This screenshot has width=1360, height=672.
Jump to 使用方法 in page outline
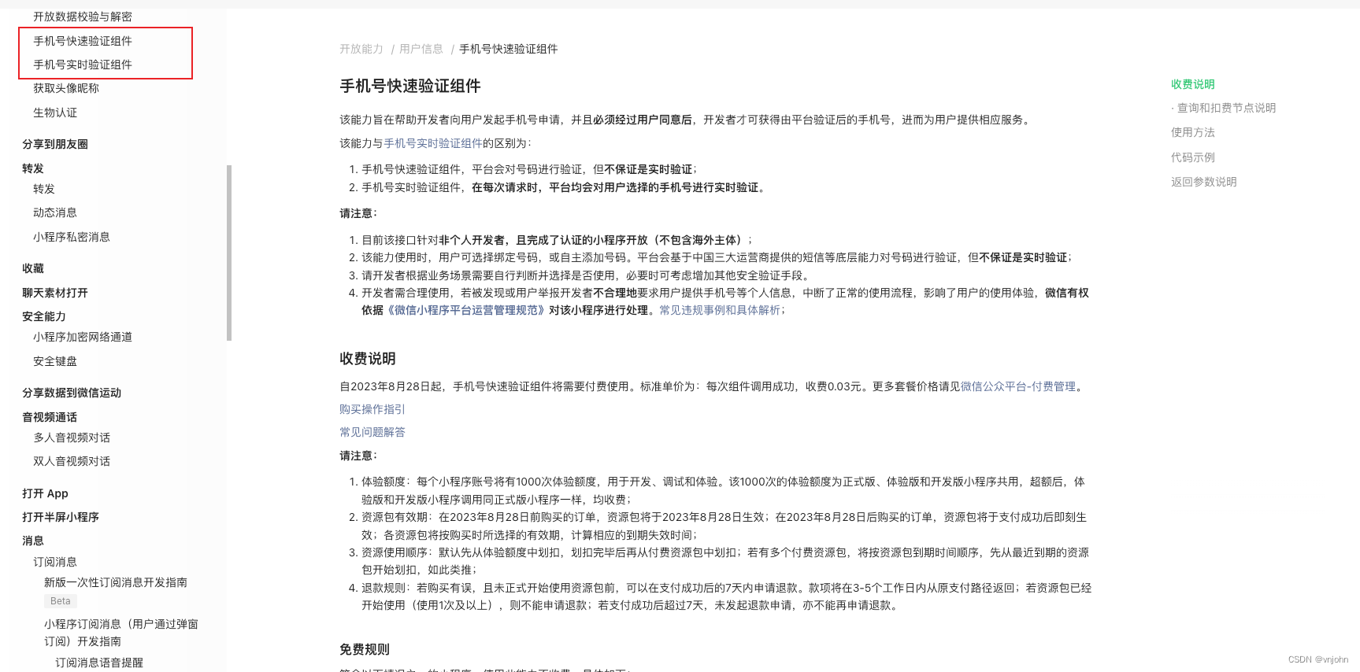pyautogui.click(x=1193, y=132)
